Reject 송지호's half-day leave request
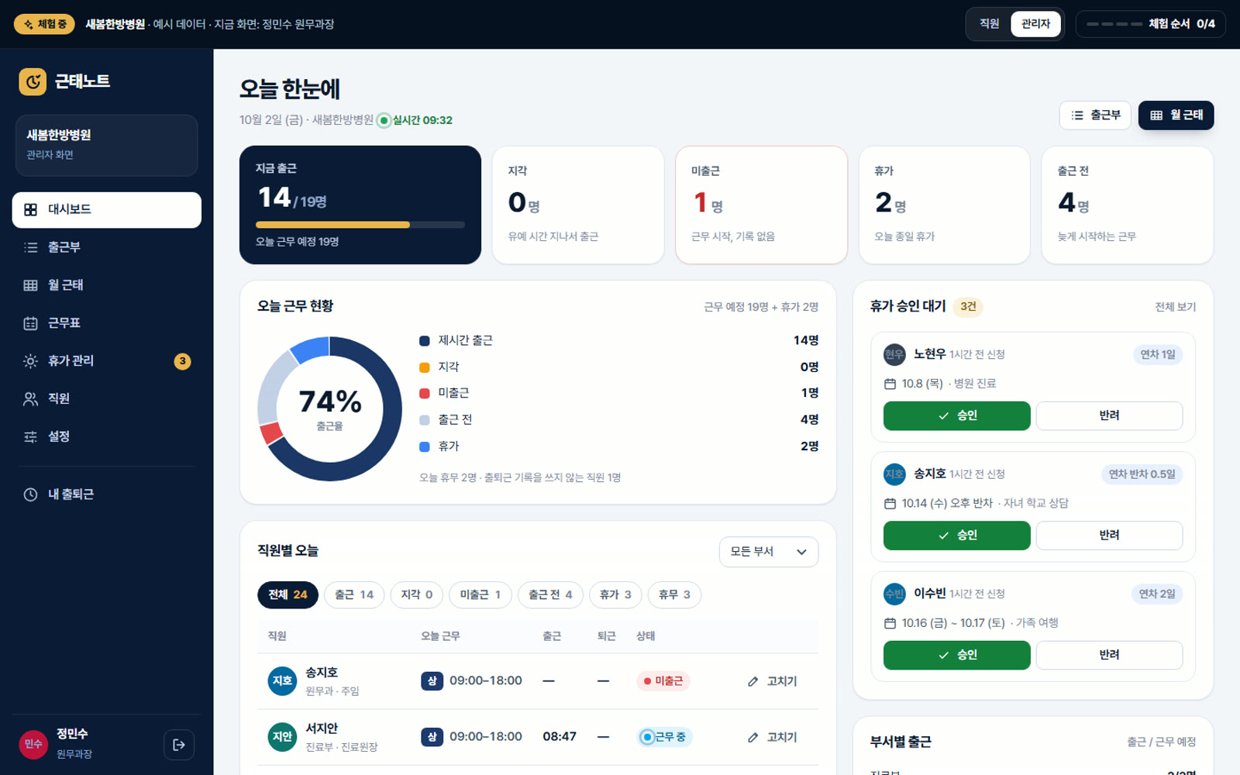The width and height of the screenshot is (1240, 775). pyautogui.click(x=1109, y=536)
